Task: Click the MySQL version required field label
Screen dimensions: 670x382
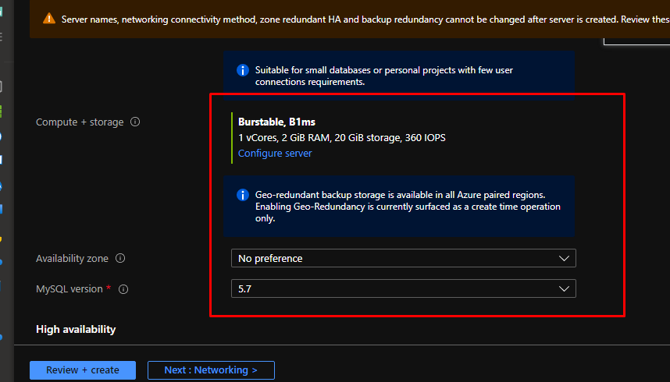Action: [x=69, y=289]
